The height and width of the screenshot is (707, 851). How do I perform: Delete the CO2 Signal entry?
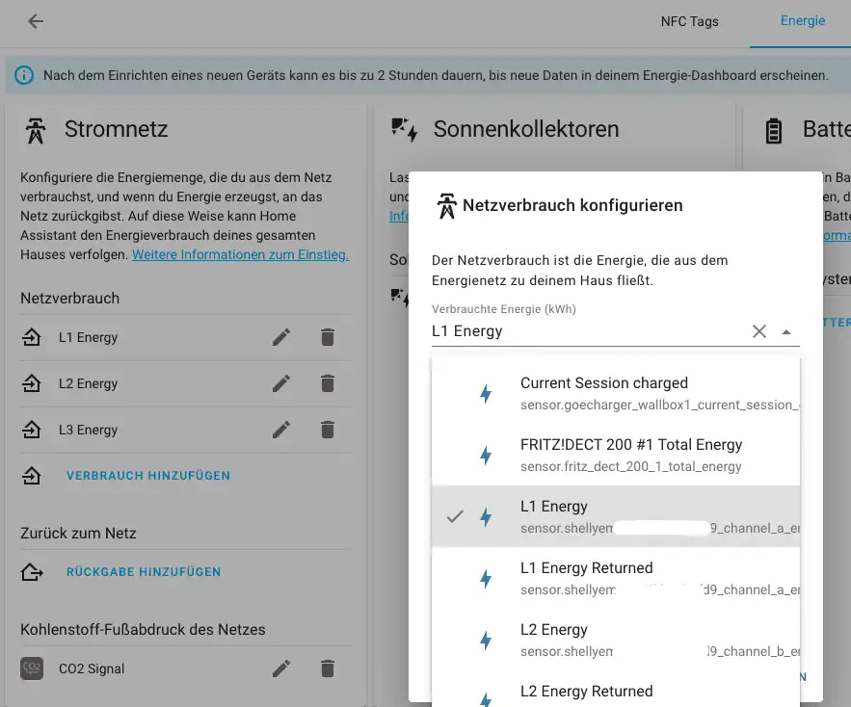point(328,668)
